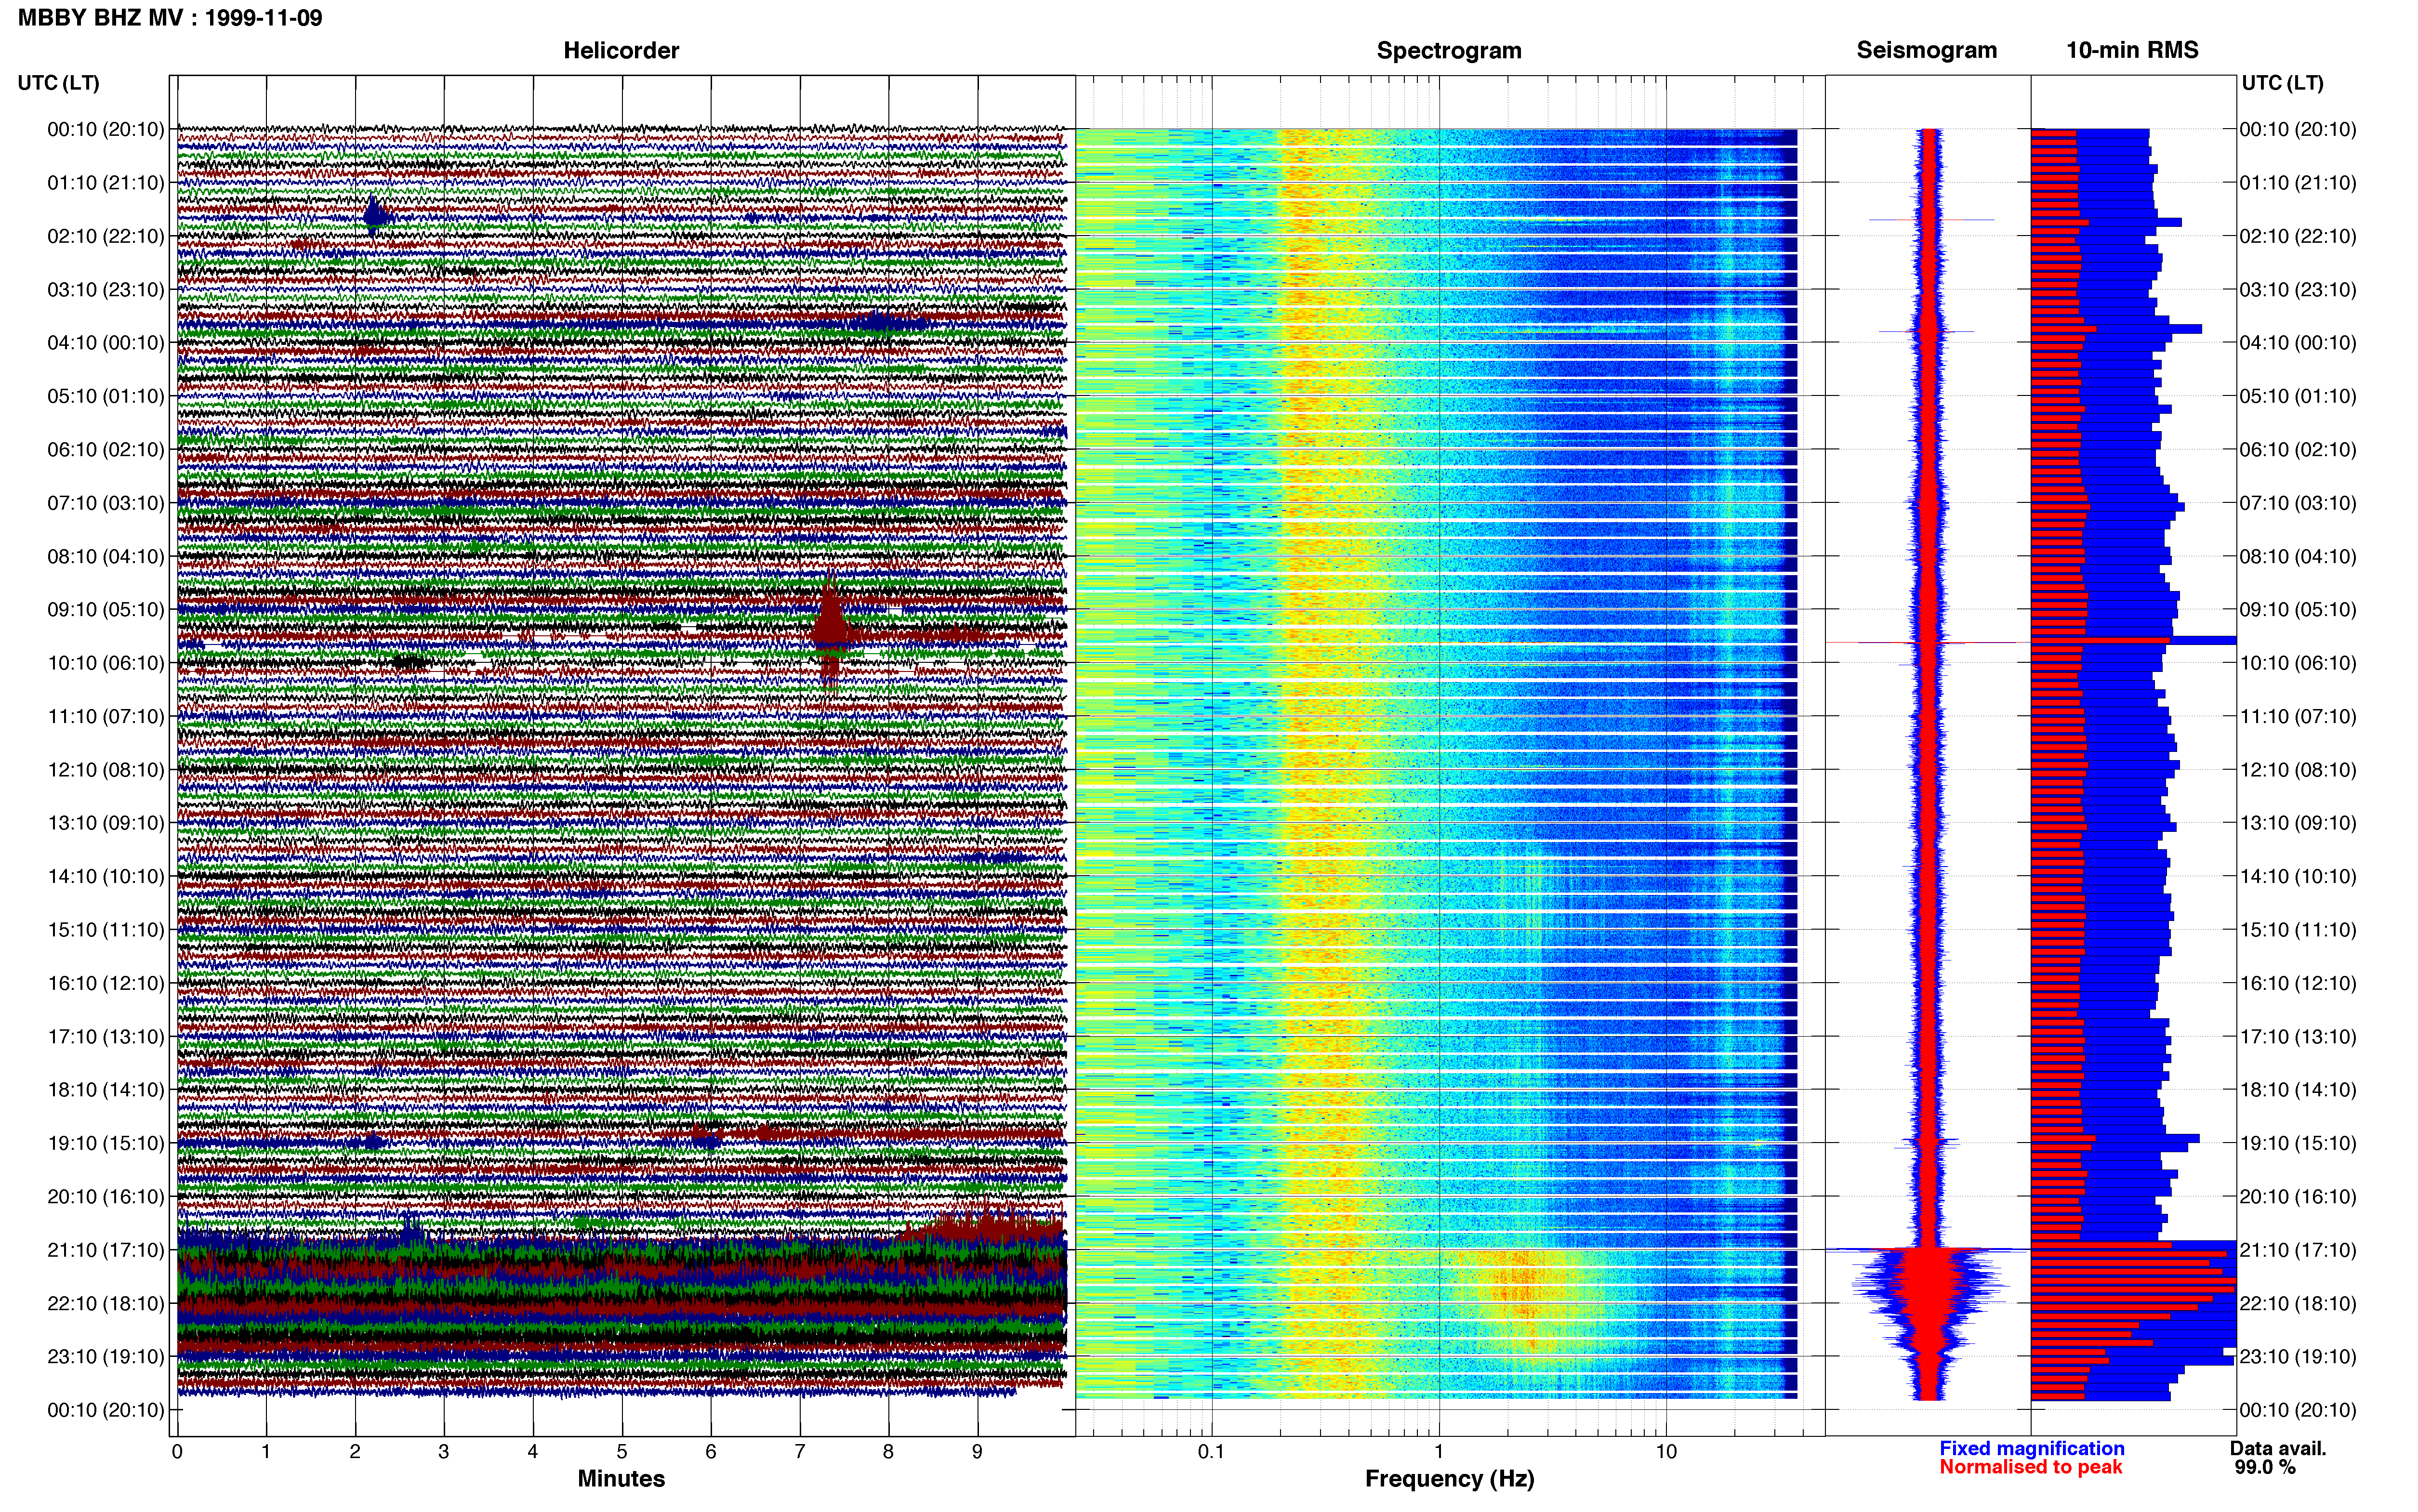The width and height of the screenshot is (2418, 1512).
Task: Click the right time label '10:10 (06:10)'
Action: 2298,663
